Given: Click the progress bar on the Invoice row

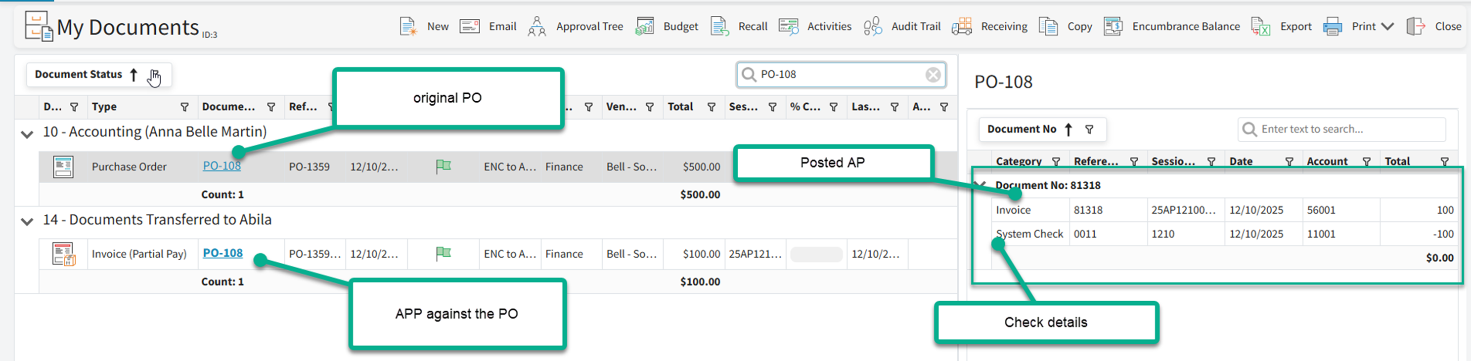Looking at the screenshot, I should pos(816,254).
